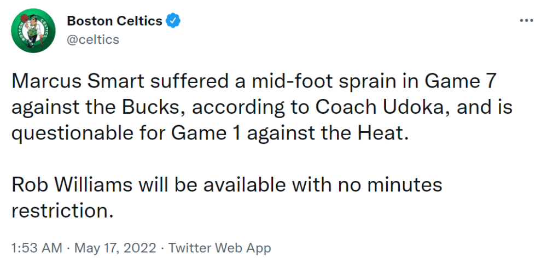The height and width of the screenshot is (263, 547).
Task: Open the @celtics handle link
Action: tap(93, 40)
